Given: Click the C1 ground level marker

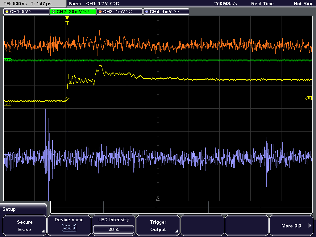Looking at the screenshot, I should 8,104.
